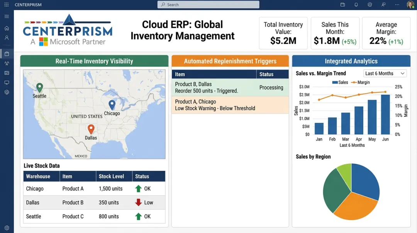Open the monitor sidebar icon

pos(7,83)
